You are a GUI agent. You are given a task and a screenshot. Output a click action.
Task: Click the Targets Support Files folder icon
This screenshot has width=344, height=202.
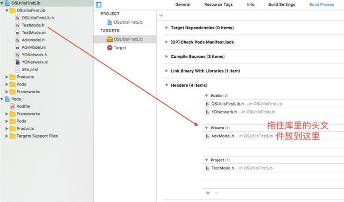click(13, 136)
